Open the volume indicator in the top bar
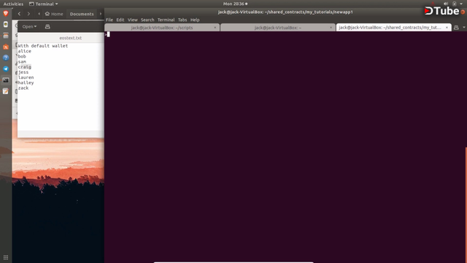467x263 pixels. pos(446,4)
